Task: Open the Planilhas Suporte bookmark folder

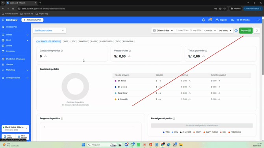Action: tap(10, 14)
